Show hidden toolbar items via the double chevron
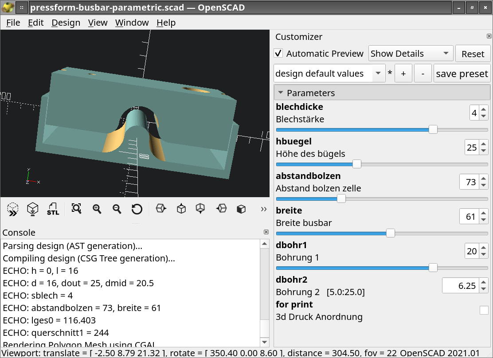Screen dimensions: 493x358 coord(264,209)
